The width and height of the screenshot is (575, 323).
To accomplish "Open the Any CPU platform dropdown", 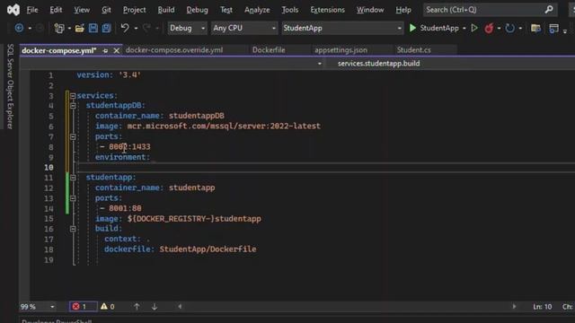I will tap(243, 28).
